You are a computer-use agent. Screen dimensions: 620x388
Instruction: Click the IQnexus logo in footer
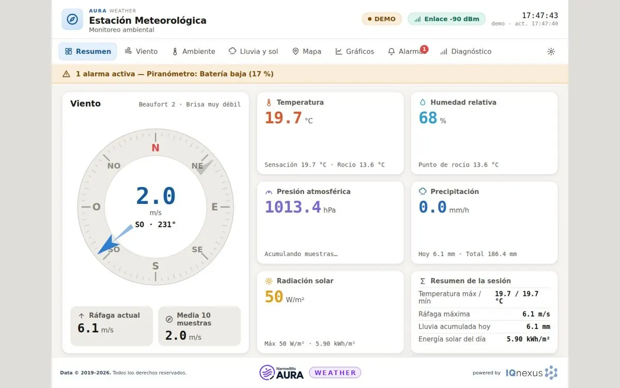(x=532, y=372)
